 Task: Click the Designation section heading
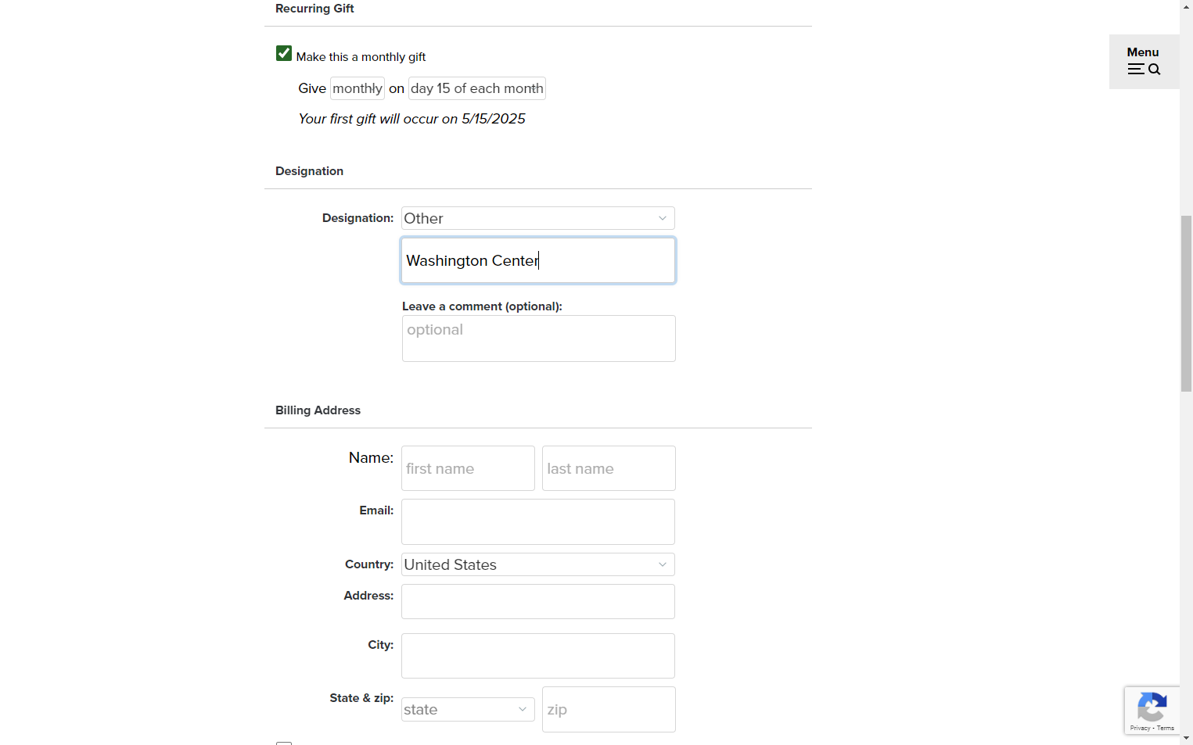309,171
